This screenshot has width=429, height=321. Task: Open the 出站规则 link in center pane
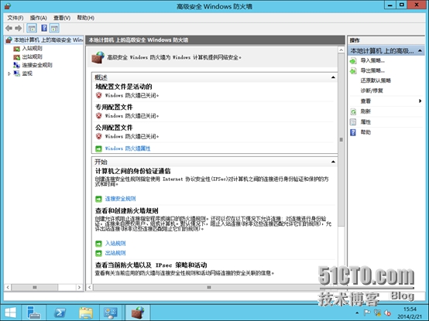tap(115, 253)
